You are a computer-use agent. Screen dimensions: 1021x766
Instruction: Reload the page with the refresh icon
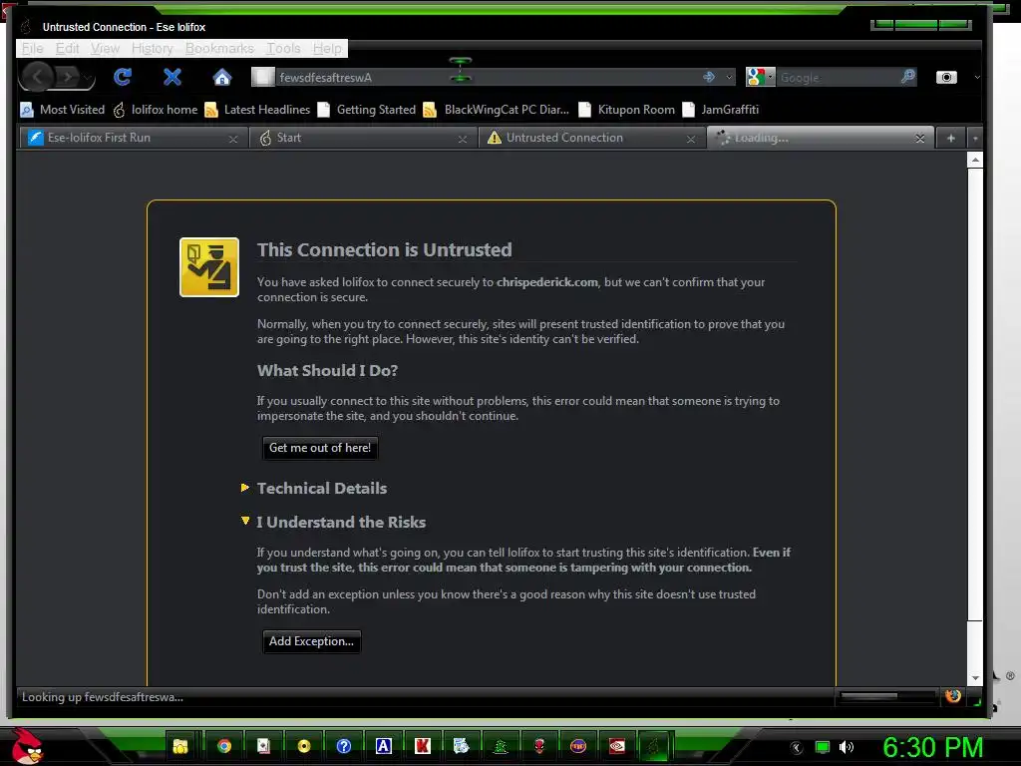tap(123, 77)
